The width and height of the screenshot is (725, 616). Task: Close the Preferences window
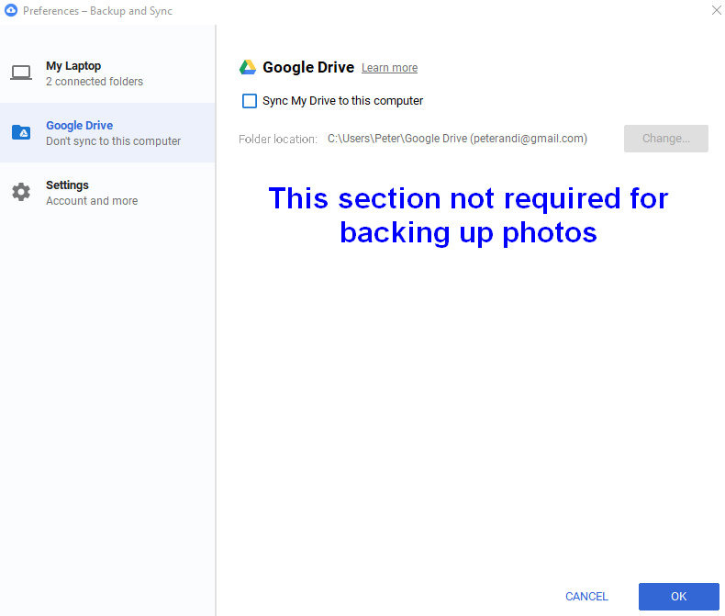point(716,10)
